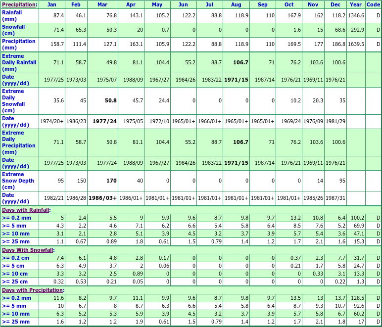Select the Jan column header
382x327 pixels.
coord(52,4)
